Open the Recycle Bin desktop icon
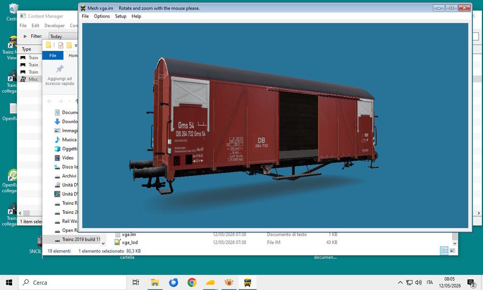The height and width of the screenshot is (290, 483). pyautogui.click(x=13, y=9)
